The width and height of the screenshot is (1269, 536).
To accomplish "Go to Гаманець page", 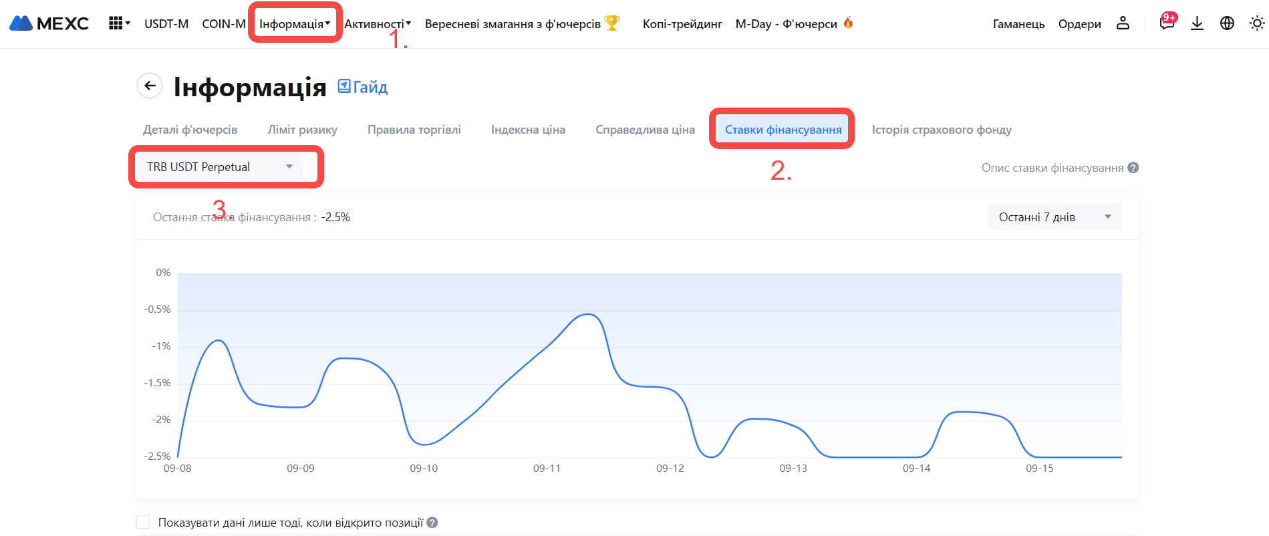I will [x=1018, y=24].
